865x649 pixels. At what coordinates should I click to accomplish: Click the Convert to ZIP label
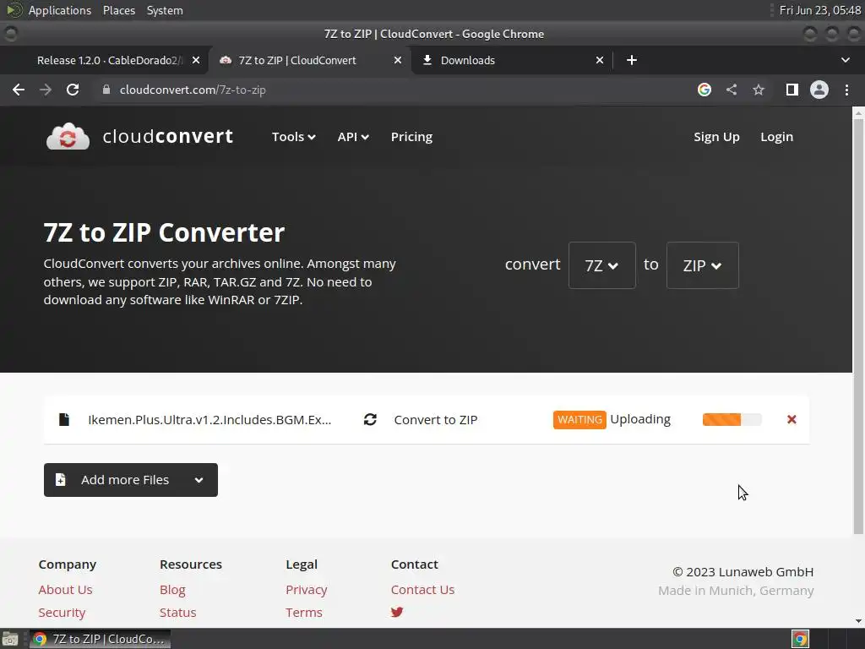point(436,419)
